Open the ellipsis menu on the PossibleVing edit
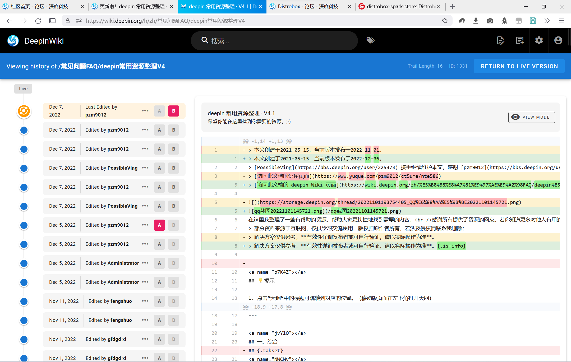This screenshot has width=571, height=362. [145, 168]
